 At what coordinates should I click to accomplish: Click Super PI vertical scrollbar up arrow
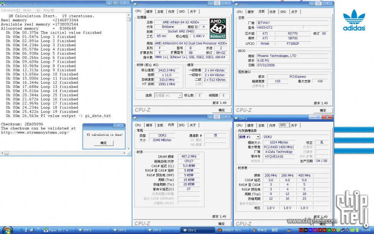tap(129, 15)
